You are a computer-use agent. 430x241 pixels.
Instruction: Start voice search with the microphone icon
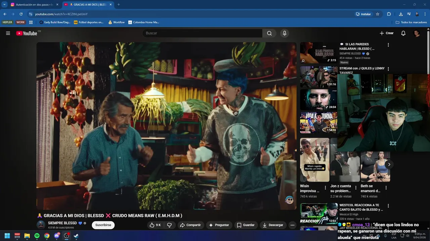click(x=285, y=33)
